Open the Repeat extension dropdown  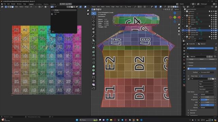pyautogui.click(x=206, y=87)
